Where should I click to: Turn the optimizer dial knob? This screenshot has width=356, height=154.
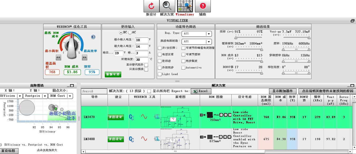(72, 46)
